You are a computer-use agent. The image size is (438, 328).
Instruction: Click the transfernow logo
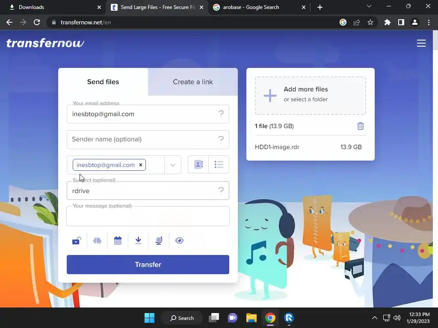click(45, 43)
